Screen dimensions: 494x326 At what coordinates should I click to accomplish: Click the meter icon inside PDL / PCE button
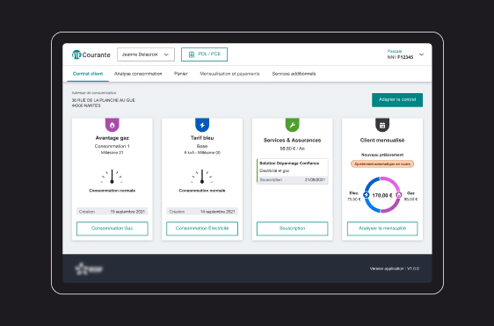(192, 54)
